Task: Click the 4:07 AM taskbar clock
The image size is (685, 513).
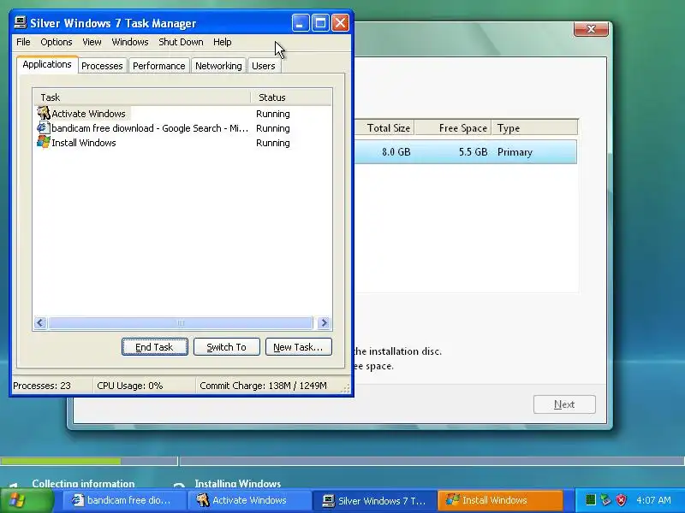Action: (x=653, y=500)
